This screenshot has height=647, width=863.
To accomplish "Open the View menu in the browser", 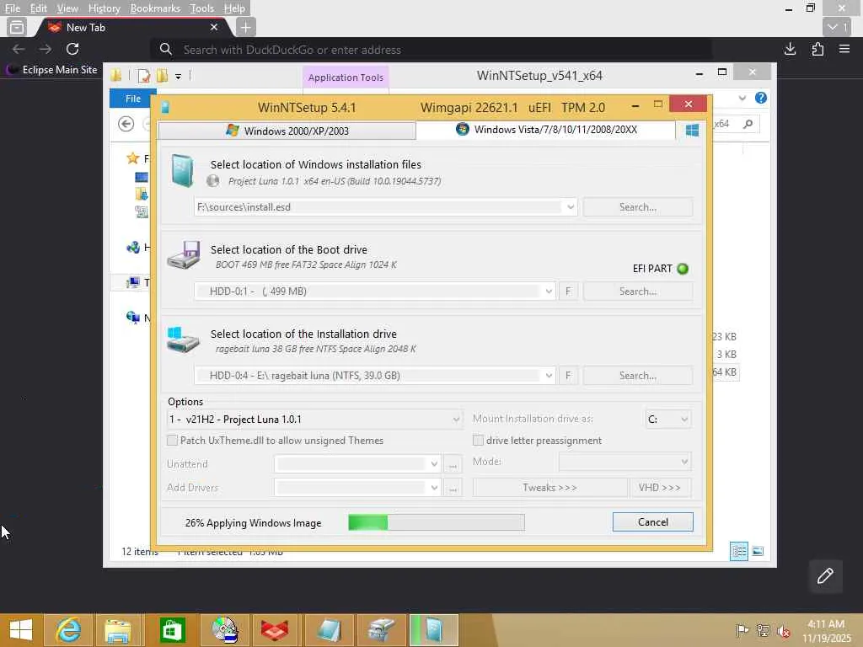I will point(67,8).
